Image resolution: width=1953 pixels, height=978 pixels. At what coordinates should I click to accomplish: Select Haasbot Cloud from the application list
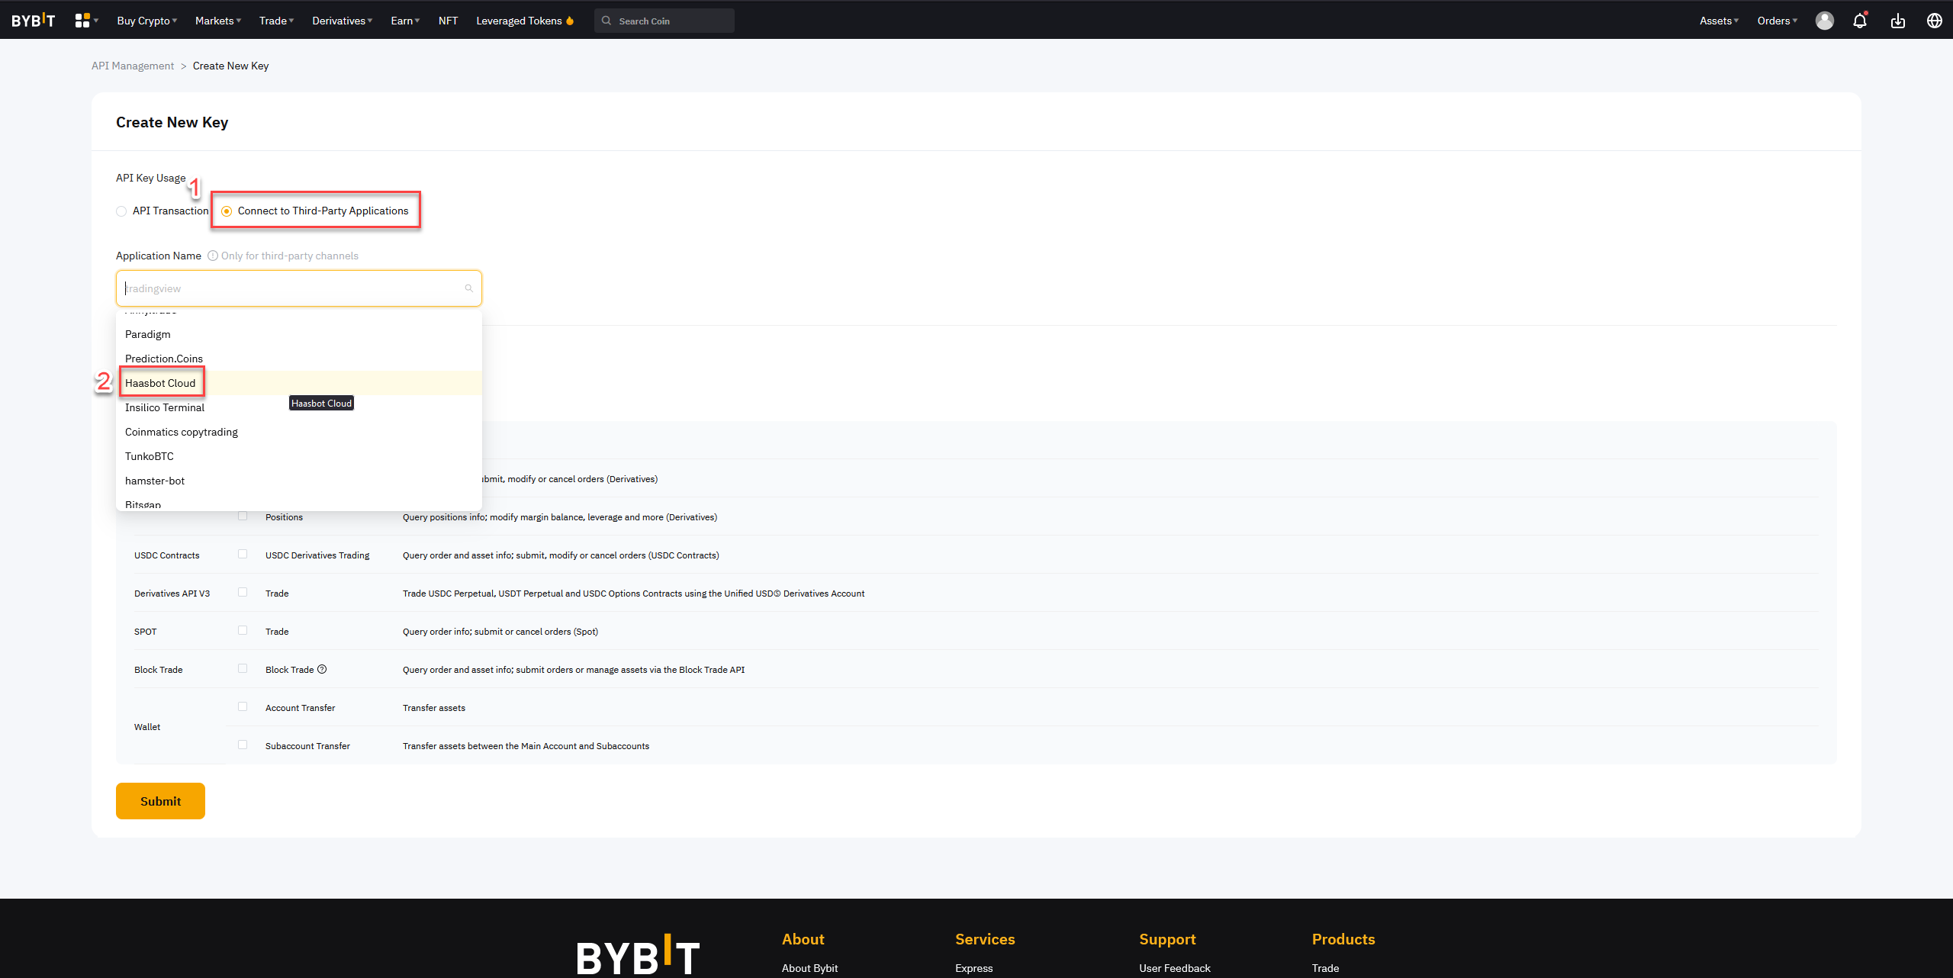[x=161, y=382]
